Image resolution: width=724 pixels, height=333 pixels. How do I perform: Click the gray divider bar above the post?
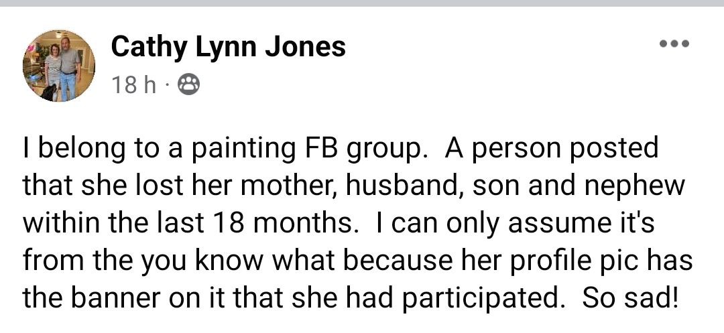point(362,3)
